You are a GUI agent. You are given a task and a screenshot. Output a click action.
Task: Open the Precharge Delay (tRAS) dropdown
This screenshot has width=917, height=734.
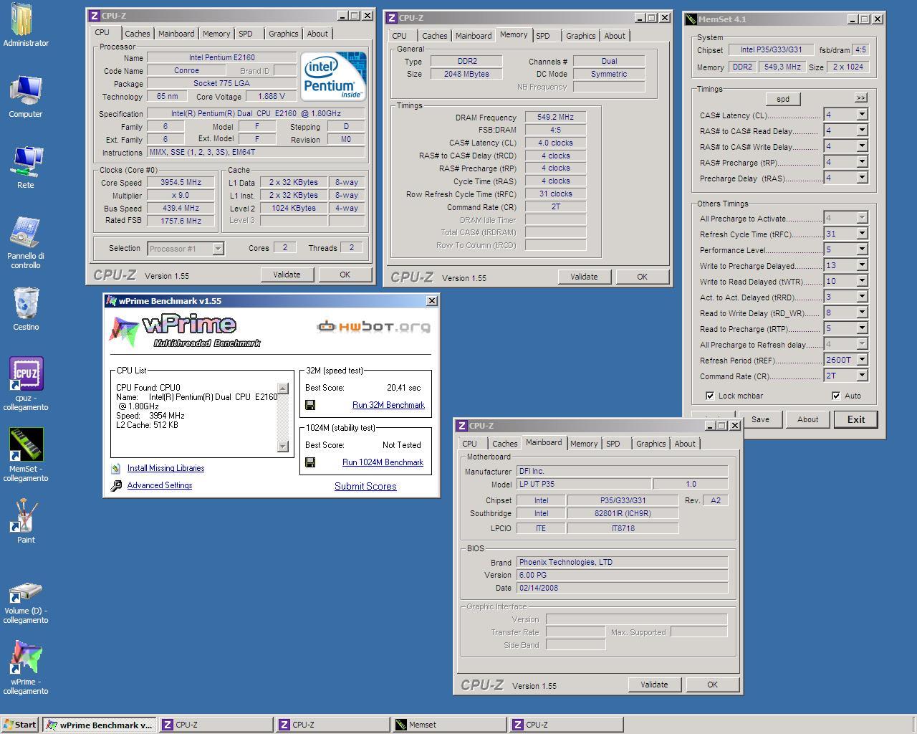click(x=862, y=178)
